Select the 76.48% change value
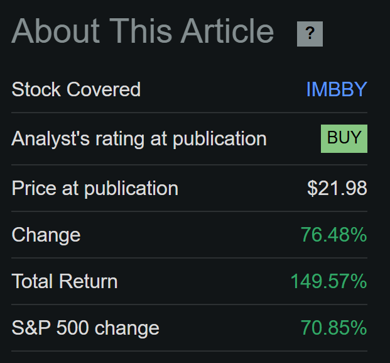This screenshot has width=390, height=363. coord(334,235)
